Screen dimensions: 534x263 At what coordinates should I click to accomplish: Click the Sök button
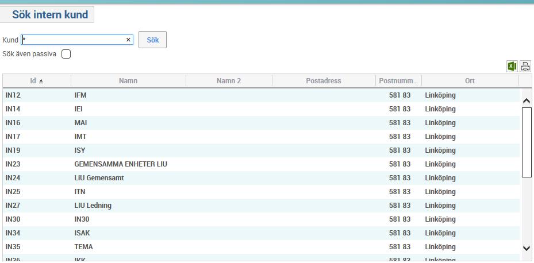(x=152, y=40)
